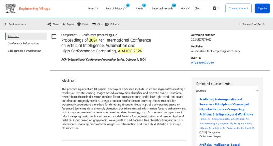273x146 pixels.
Task: Expand the Search dropdown menu
Action: (94, 8)
